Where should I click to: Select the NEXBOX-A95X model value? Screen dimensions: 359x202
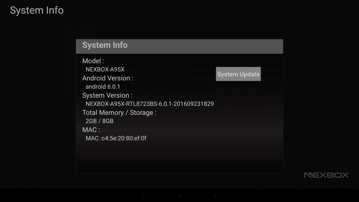point(105,69)
